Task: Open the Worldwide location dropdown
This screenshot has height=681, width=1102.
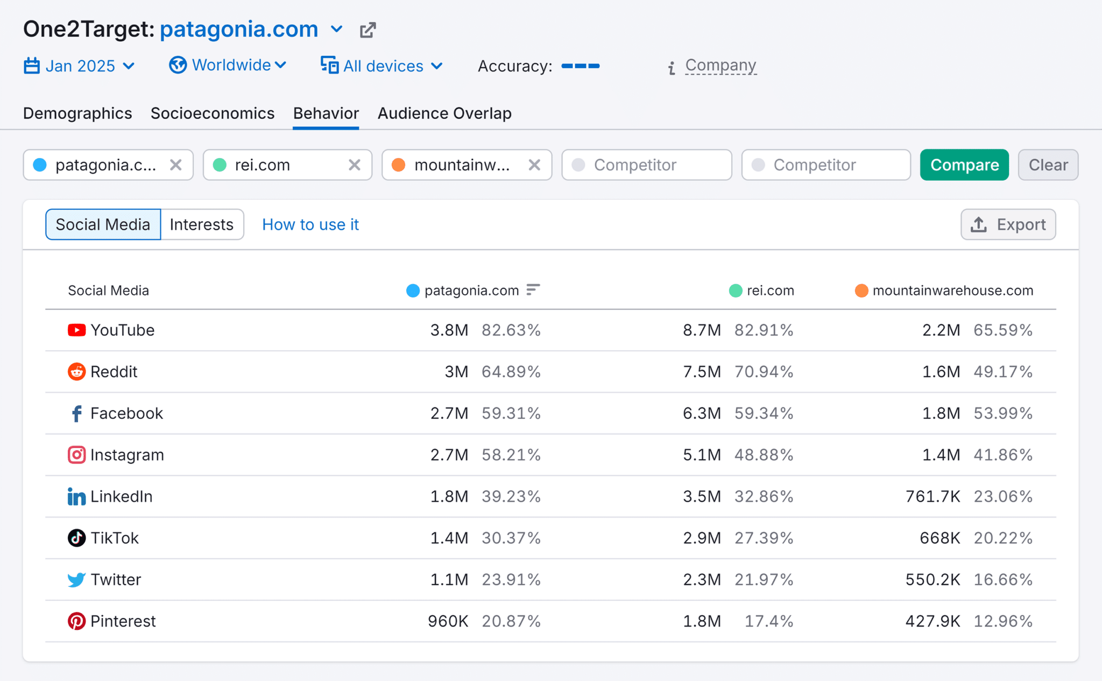Action: pyautogui.click(x=228, y=65)
